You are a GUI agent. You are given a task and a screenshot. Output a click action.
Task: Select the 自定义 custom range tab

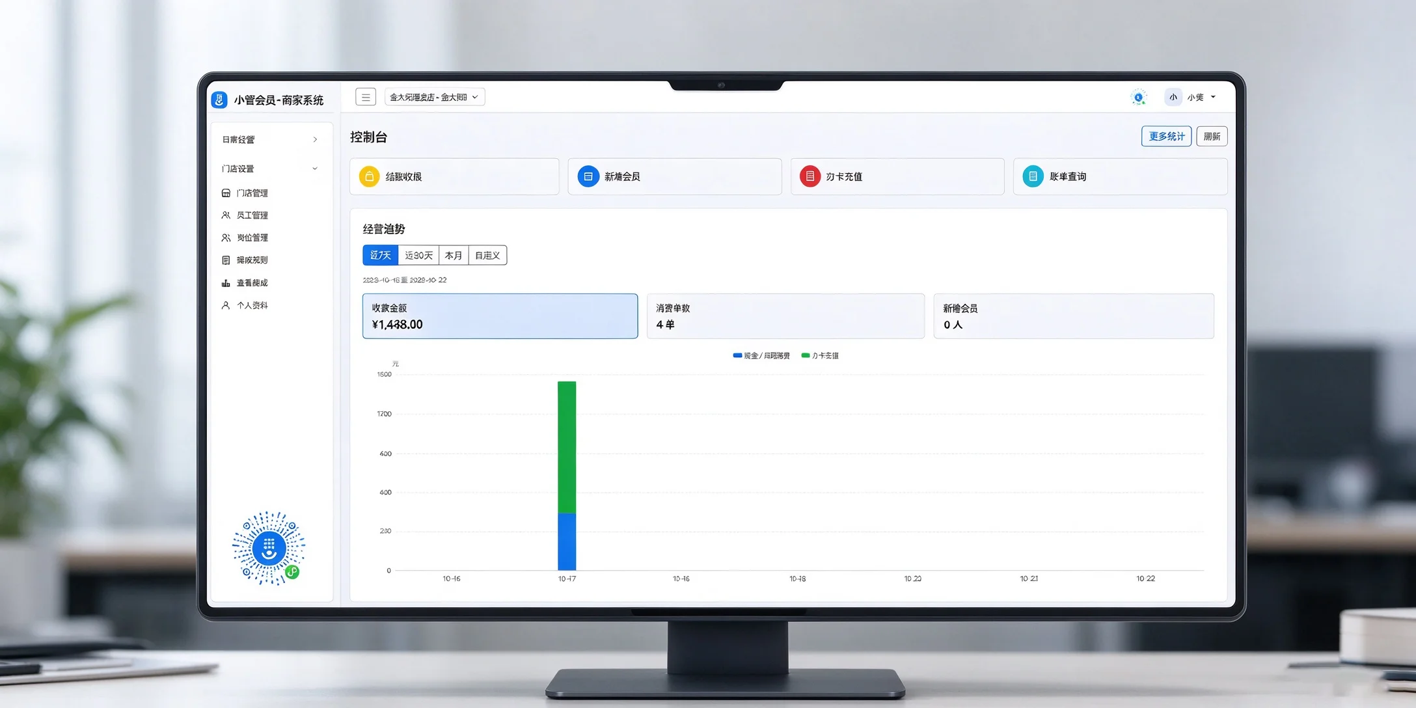pos(487,255)
